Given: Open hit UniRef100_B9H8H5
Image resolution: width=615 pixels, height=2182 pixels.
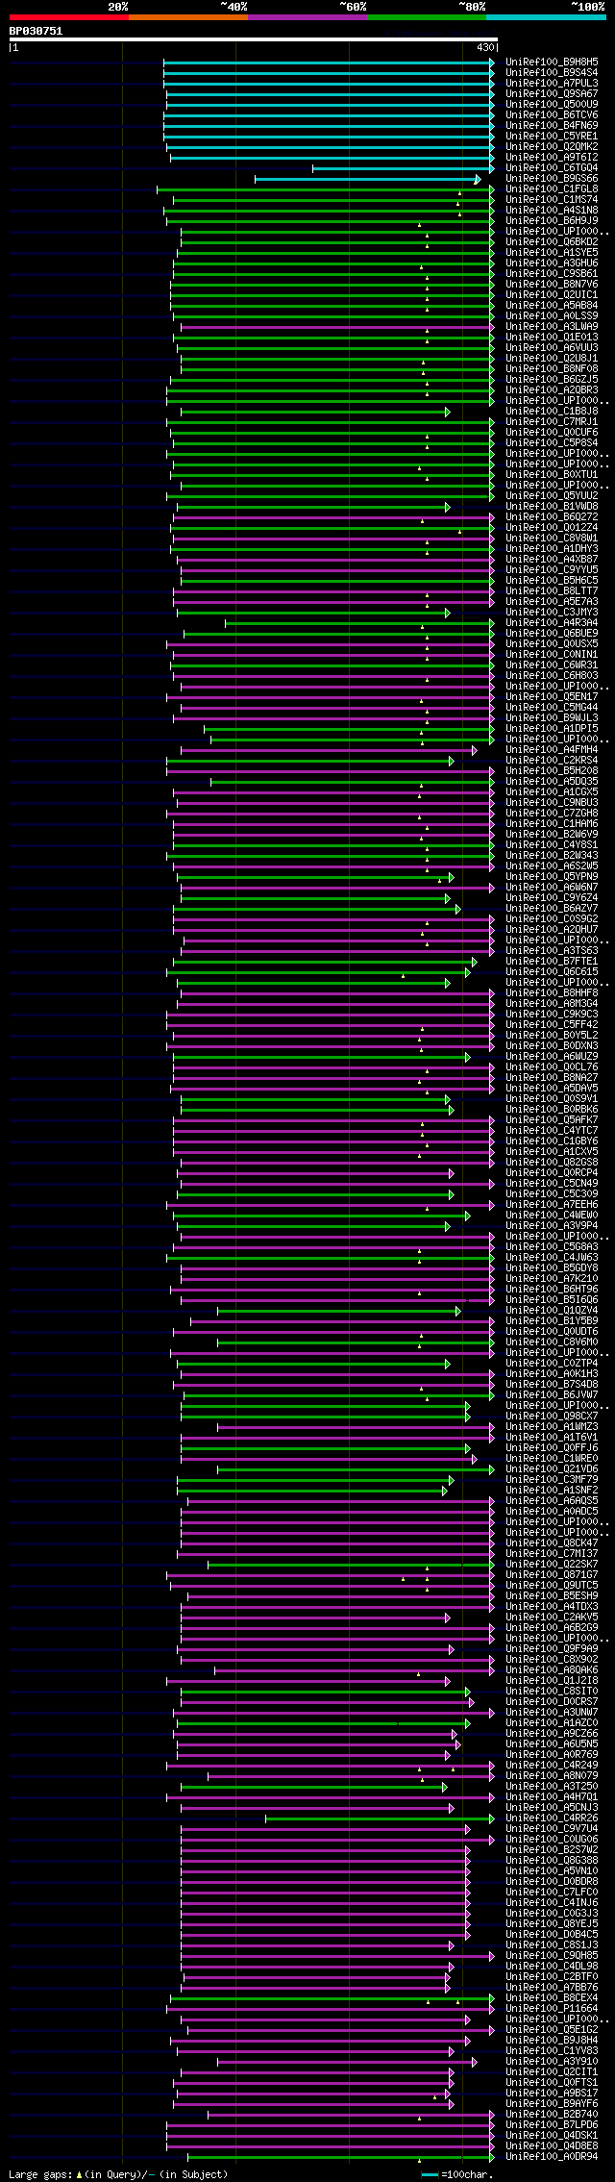Looking at the screenshot, I should pyautogui.click(x=552, y=62).
